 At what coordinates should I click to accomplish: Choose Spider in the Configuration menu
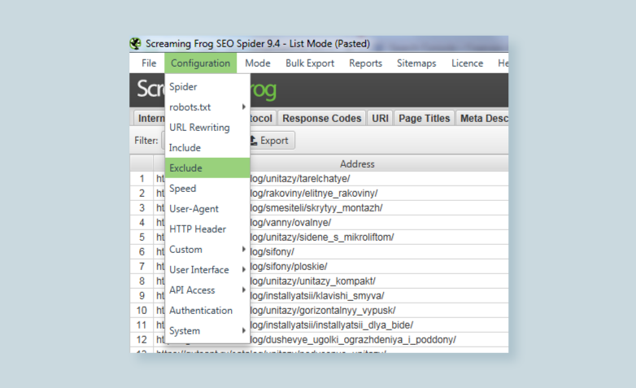coord(207,87)
